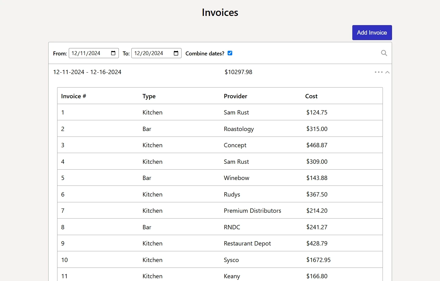Image resolution: width=440 pixels, height=281 pixels.
Task: Click the To date input field
Action: coord(151,53)
